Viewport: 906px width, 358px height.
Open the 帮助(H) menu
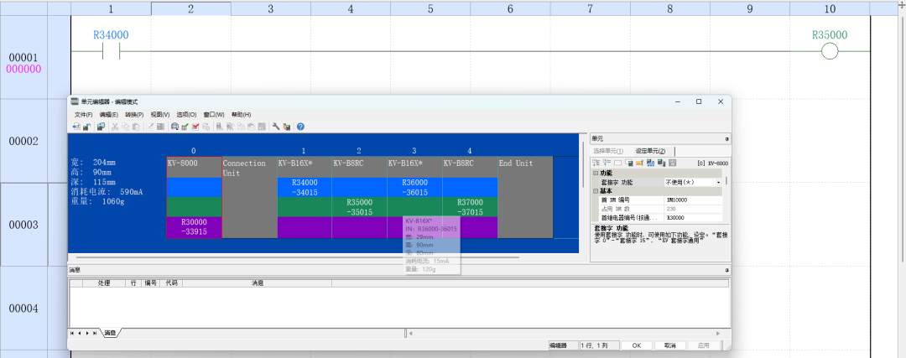pyautogui.click(x=241, y=114)
